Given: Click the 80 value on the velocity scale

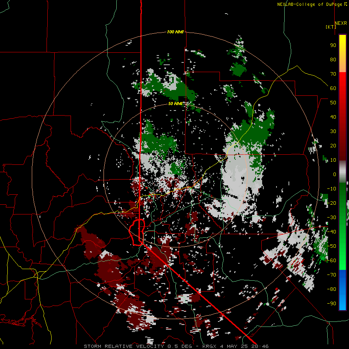Looking at the screenshot, I should click(x=333, y=60).
